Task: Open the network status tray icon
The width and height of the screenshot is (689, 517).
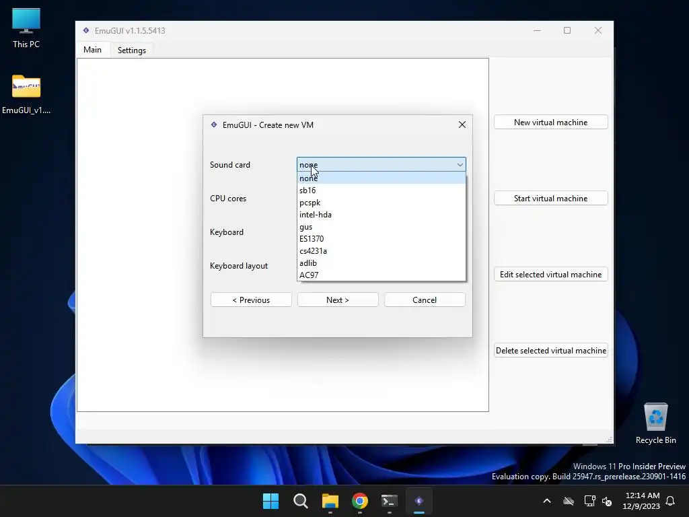Action: click(589, 501)
